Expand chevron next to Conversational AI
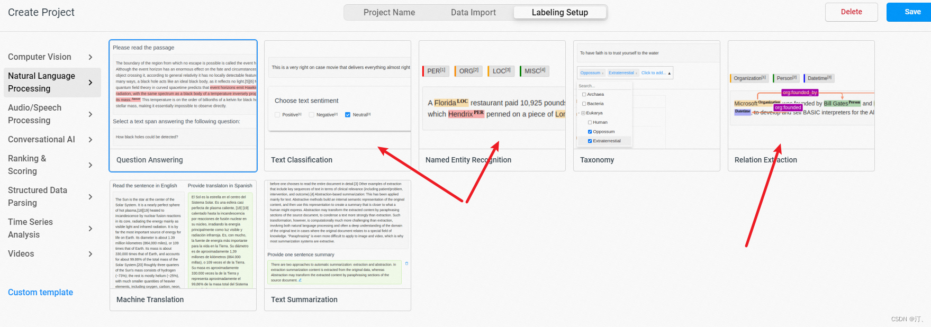The width and height of the screenshot is (931, 327). click(x=91, y=140)
